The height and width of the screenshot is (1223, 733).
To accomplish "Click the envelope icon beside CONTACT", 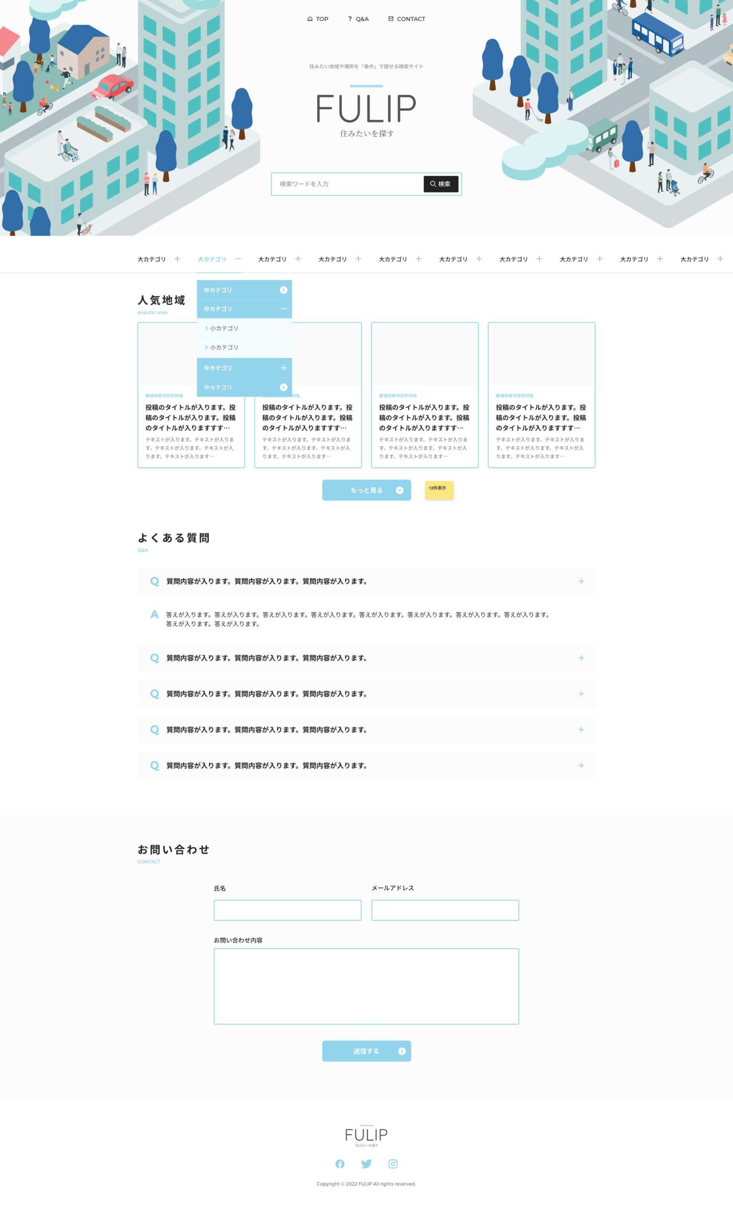I will coord(391,19).
